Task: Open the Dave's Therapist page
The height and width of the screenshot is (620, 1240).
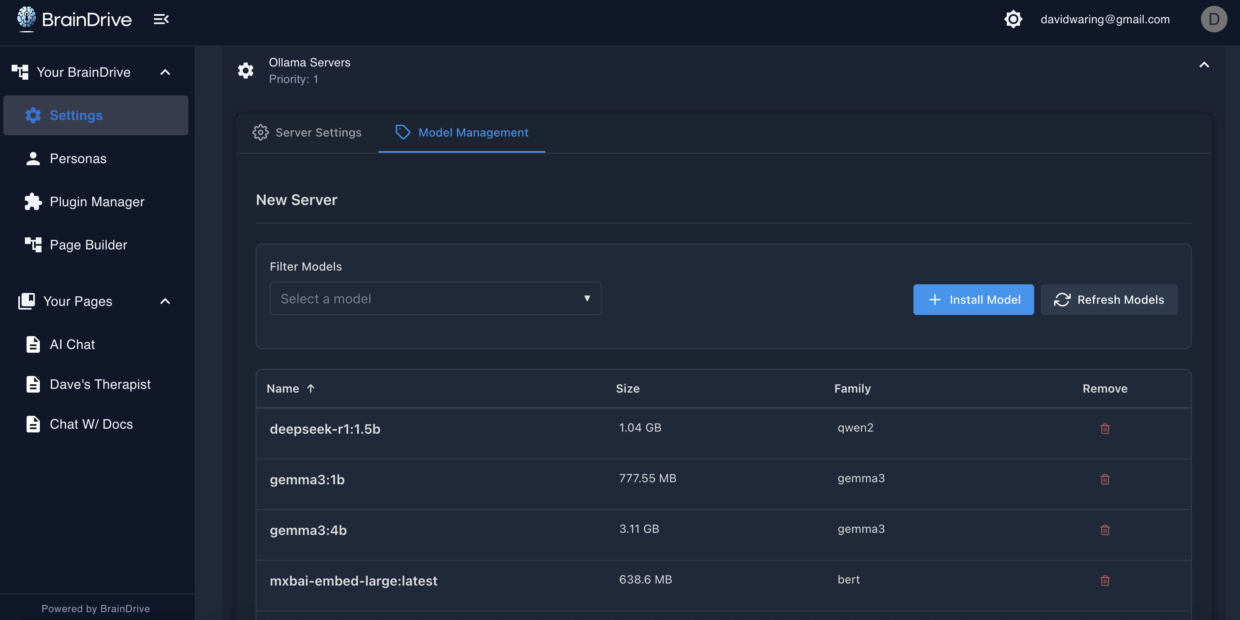Action: (100, 384)
